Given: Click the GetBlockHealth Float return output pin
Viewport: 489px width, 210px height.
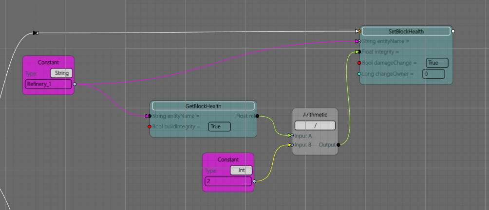Looking at the screenshot, I should click(257, 116).
